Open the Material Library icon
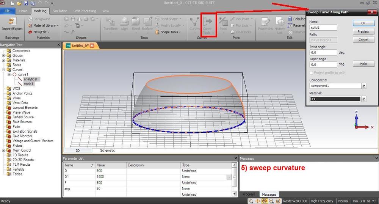Screen dimensions: 379x204 click(30, 25)
